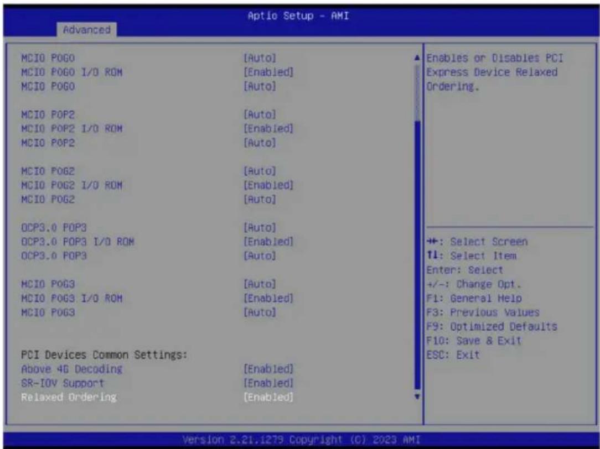Change the [Enabled] value of MCIO P0P2 I/O ROM

[268, 129]
